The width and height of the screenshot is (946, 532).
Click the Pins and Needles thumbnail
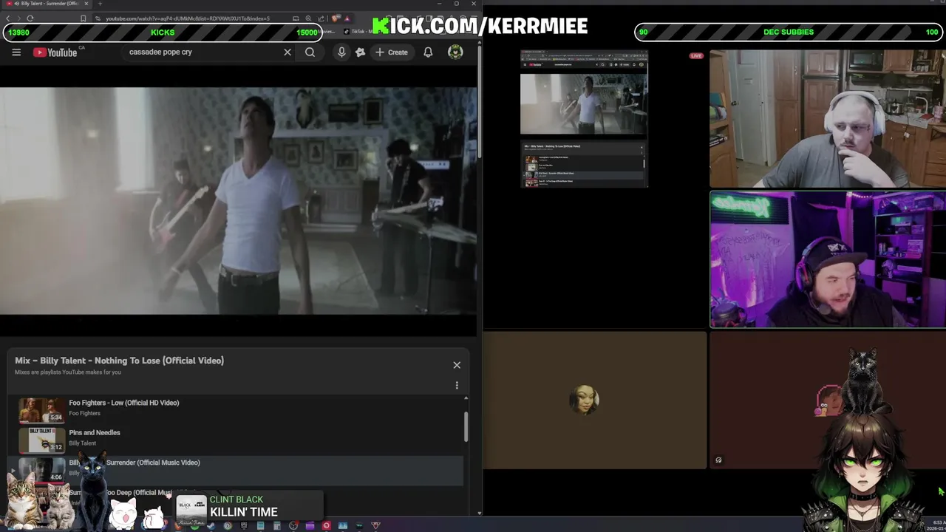tap(42, 440)
